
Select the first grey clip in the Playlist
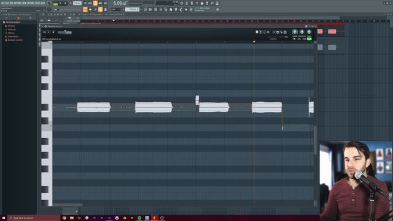320,47
